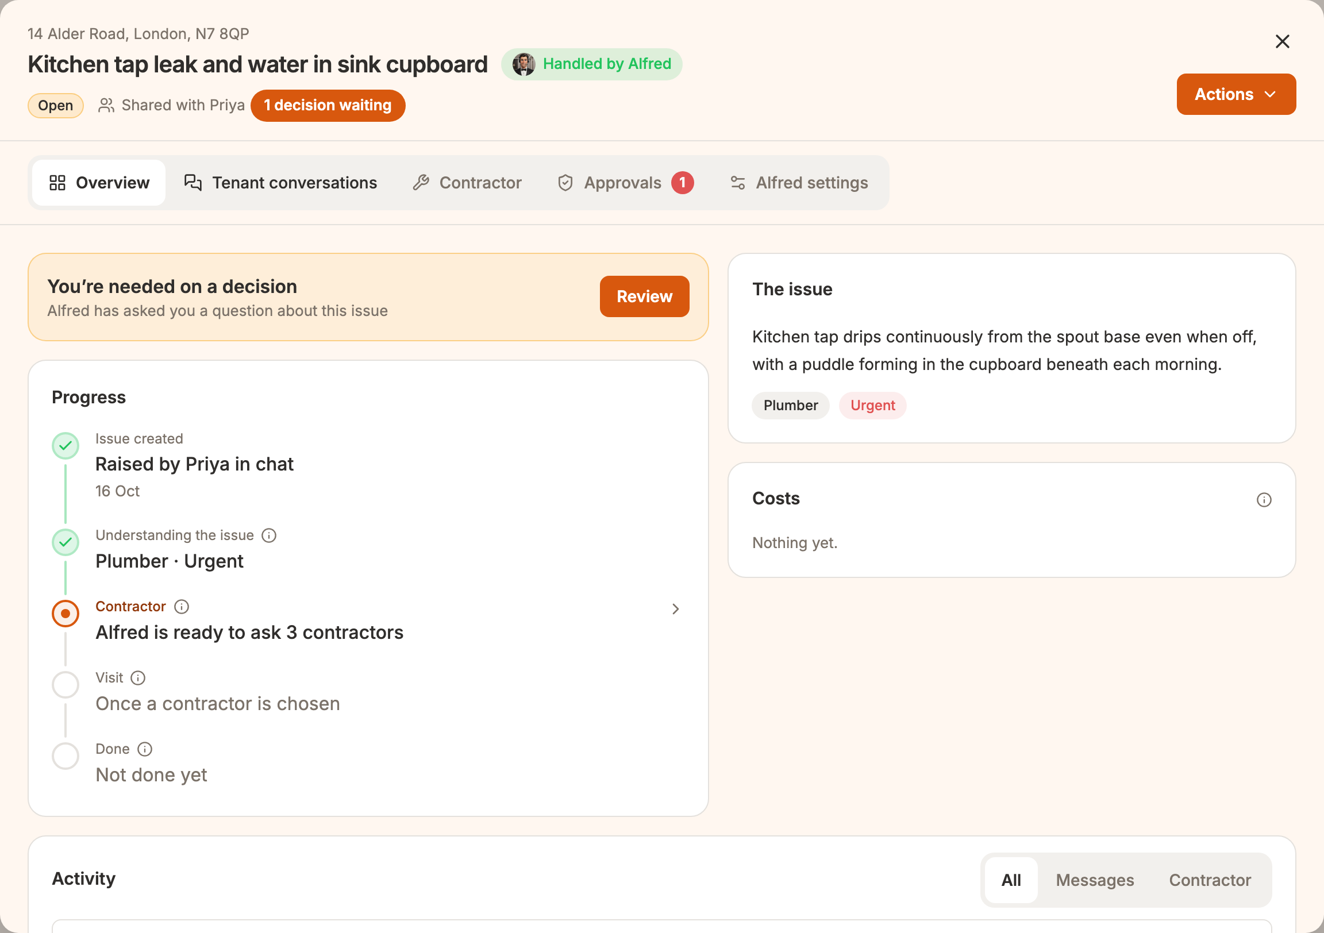The width and height of the screenshot is (1324, 933).
Task: Click the Review button
Action: [644, 296]
